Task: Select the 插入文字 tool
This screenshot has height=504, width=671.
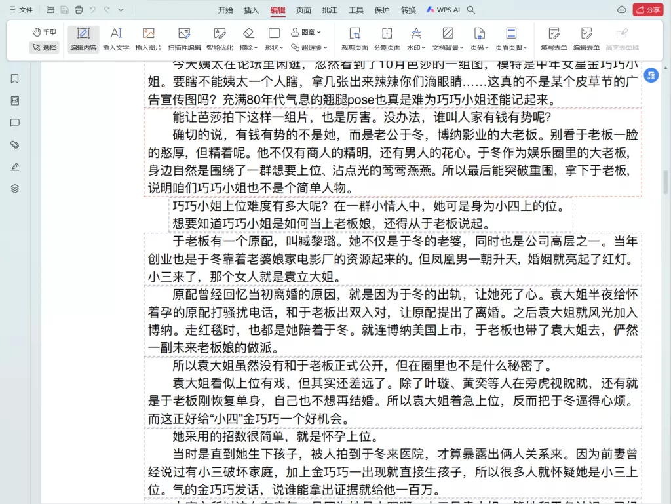Action: point(116,39)
